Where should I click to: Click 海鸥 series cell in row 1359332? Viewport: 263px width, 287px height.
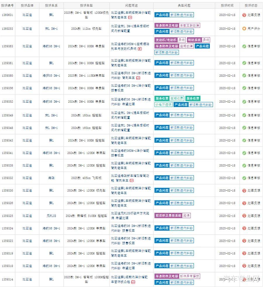point(51,178)
